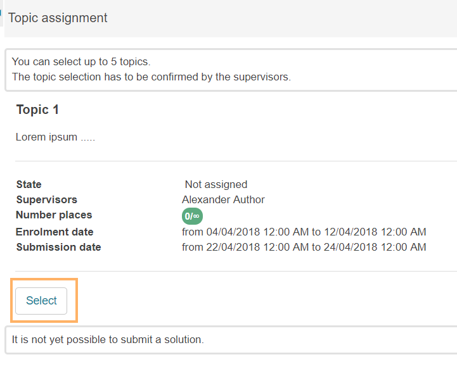Click the 'not yet possible to submit' message
The width and height of the screenshot is (457, 376).
coord(108,339)
